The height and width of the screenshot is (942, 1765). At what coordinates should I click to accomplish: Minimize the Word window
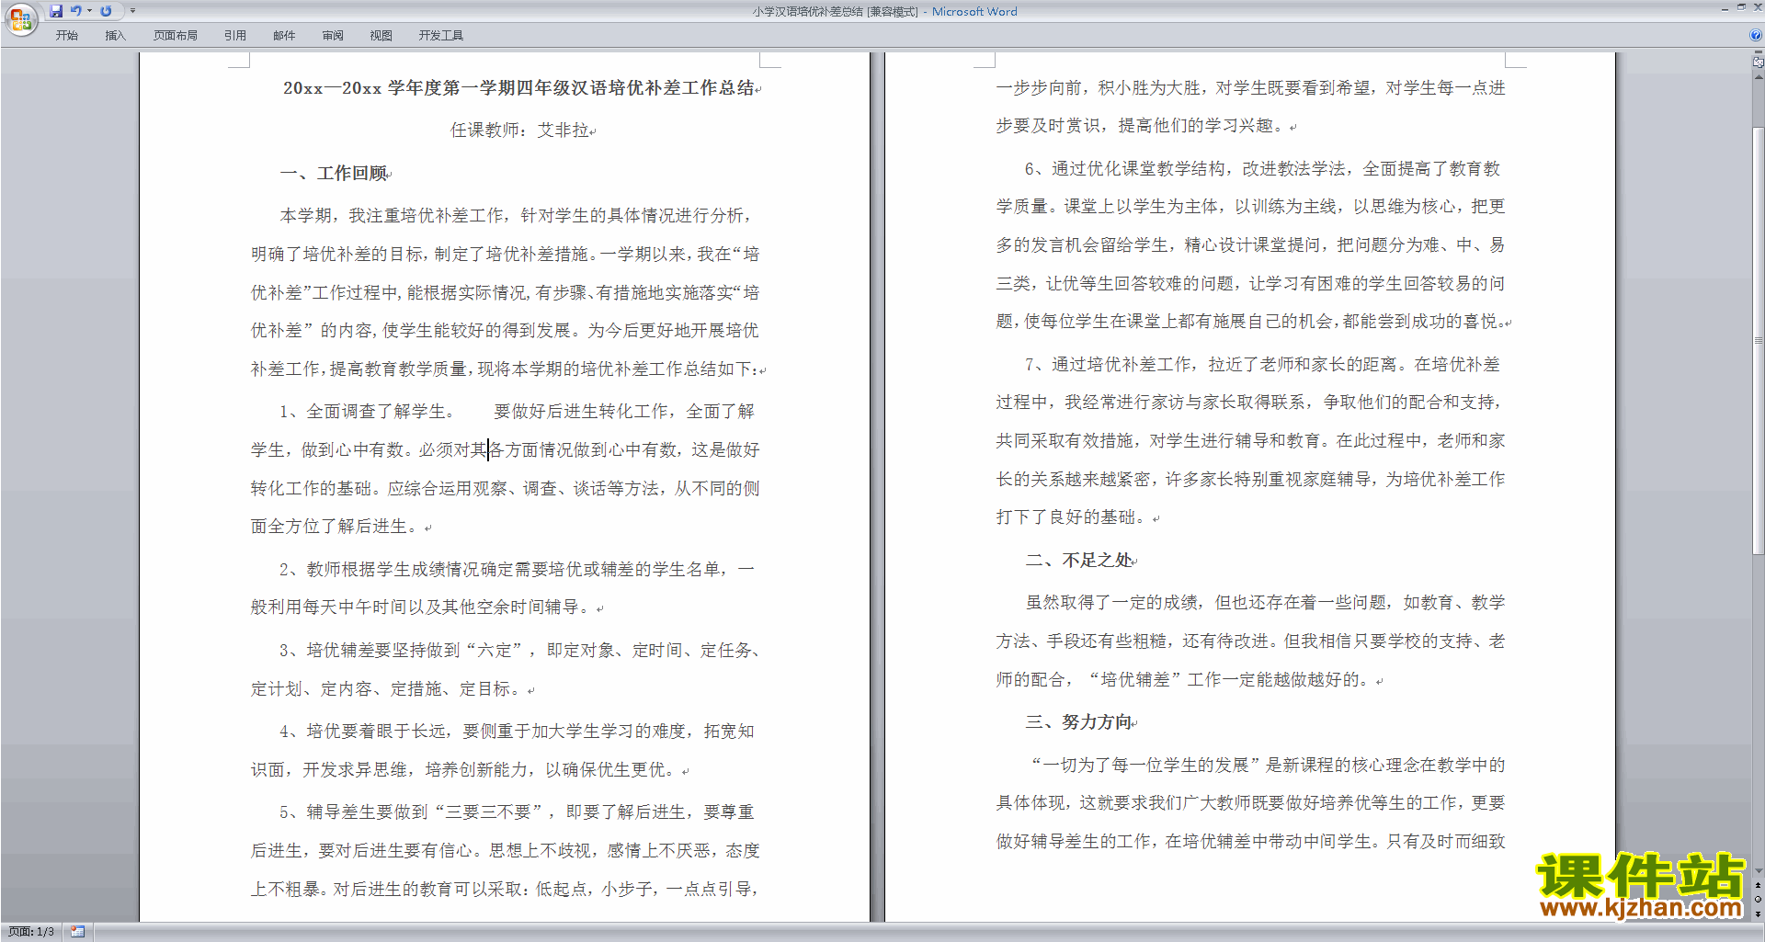[1724, 8]
